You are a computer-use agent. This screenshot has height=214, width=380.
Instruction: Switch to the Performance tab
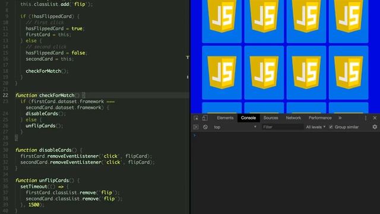(320, 118)
